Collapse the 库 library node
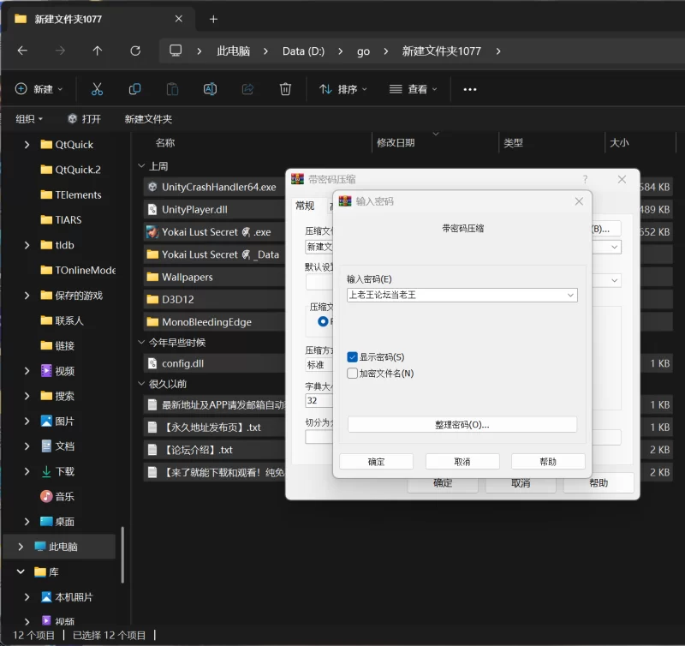The width and height of the screenshot is (685, 646). point(21,571)
